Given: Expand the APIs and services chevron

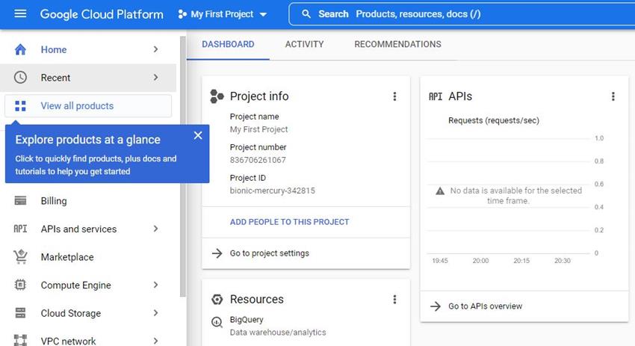Looking at the screenshot, I should coord(156,229).
